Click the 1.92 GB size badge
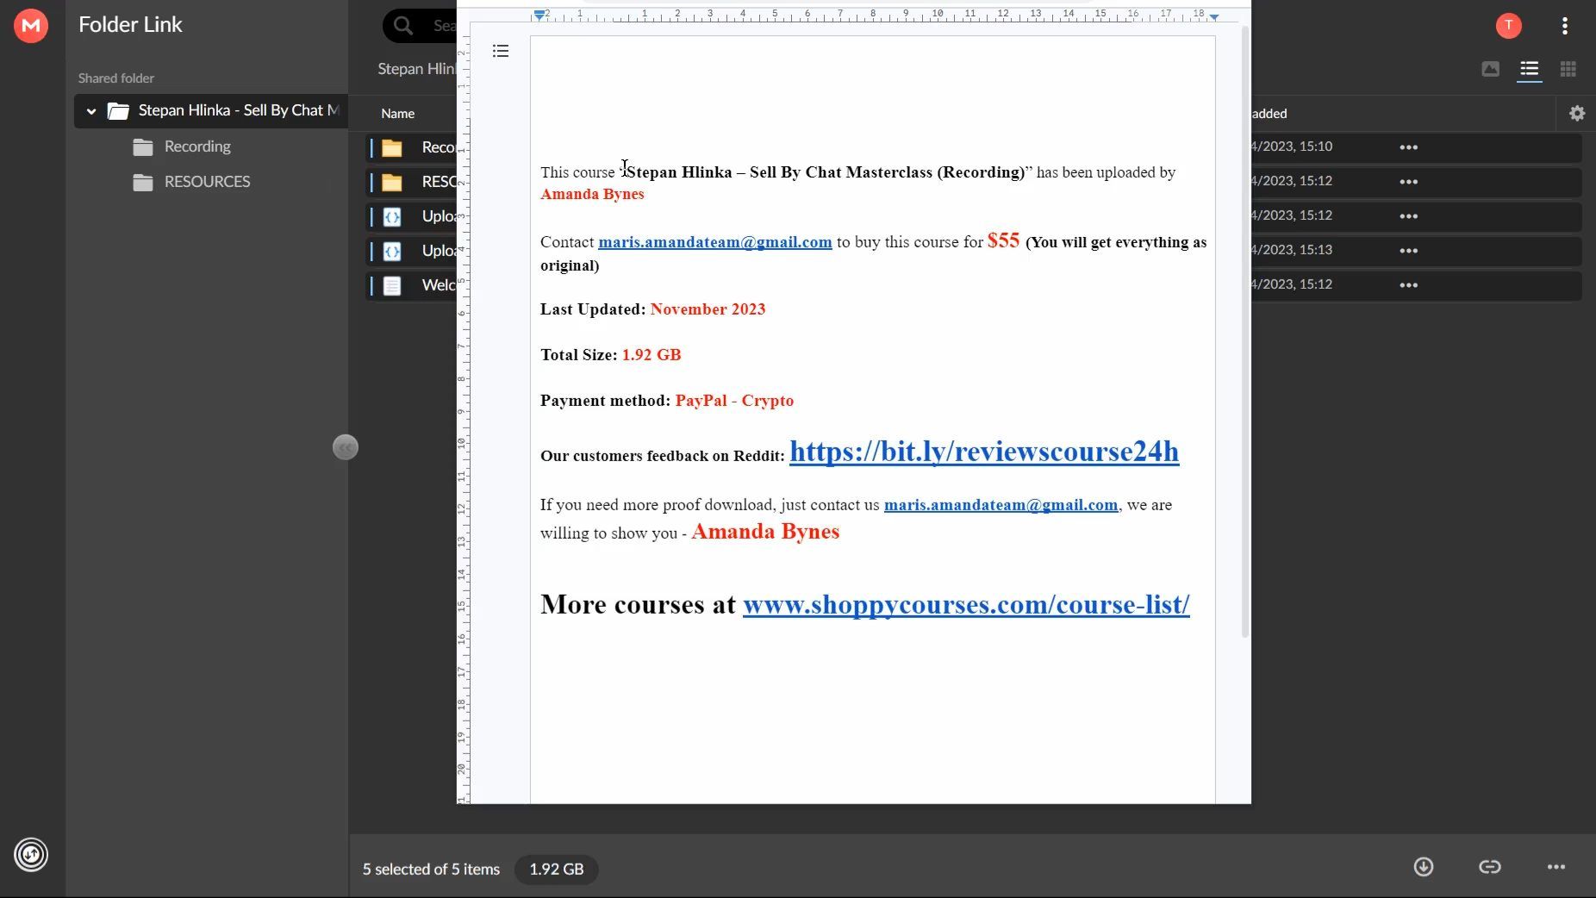Viewport: 1596px width, 898px height. [557, 870]
